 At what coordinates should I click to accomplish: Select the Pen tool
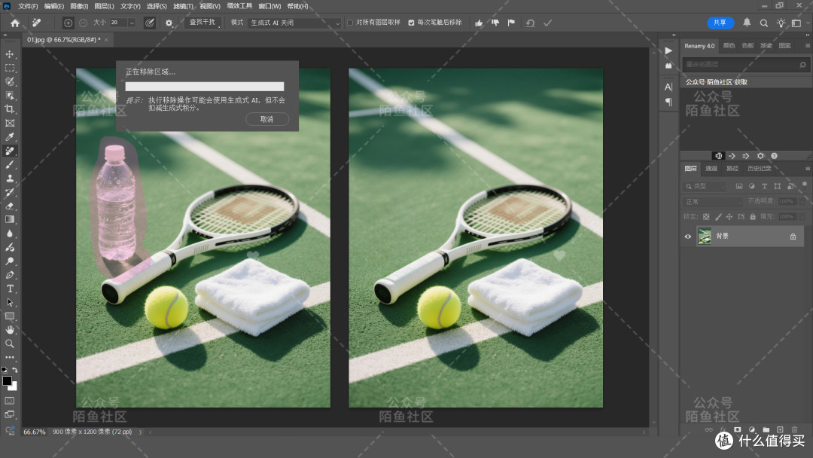pos(9,275)
